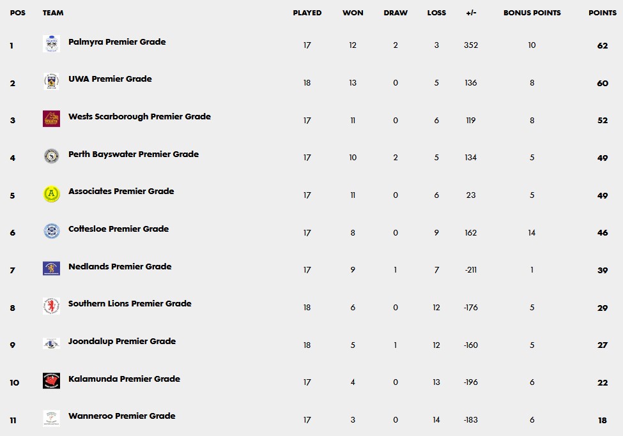Select Kalamunda Premier Grade team name

(124, 379)
